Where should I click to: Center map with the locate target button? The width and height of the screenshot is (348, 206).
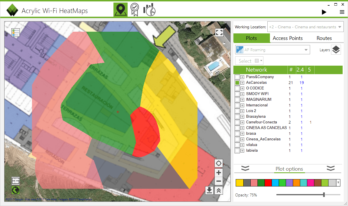pyautogui.click(x=219, y=163)
